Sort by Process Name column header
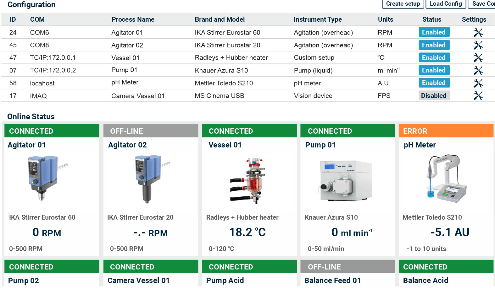 133,19
